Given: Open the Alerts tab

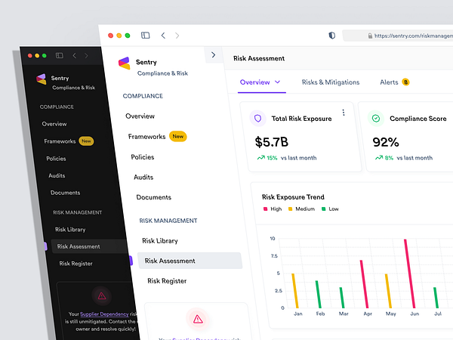Looking at the screenshot, I should coord(389,82).
